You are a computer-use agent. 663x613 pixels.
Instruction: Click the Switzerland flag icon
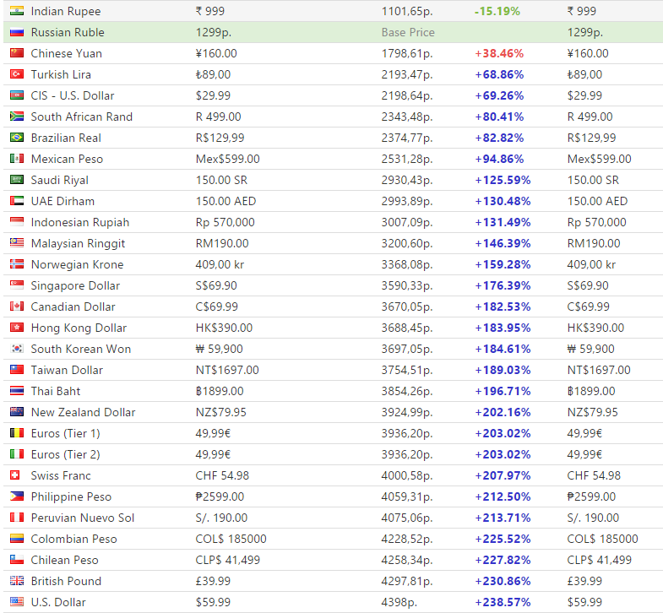pyautogui.click(x=16, y=475)
